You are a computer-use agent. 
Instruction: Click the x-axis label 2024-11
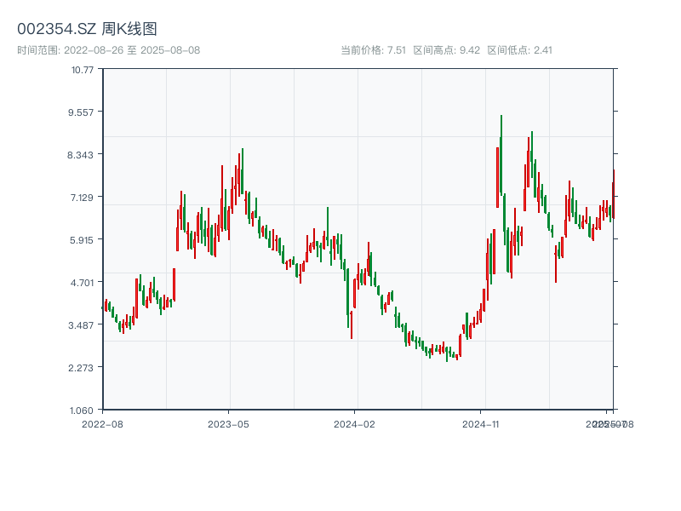coord(480,424)
